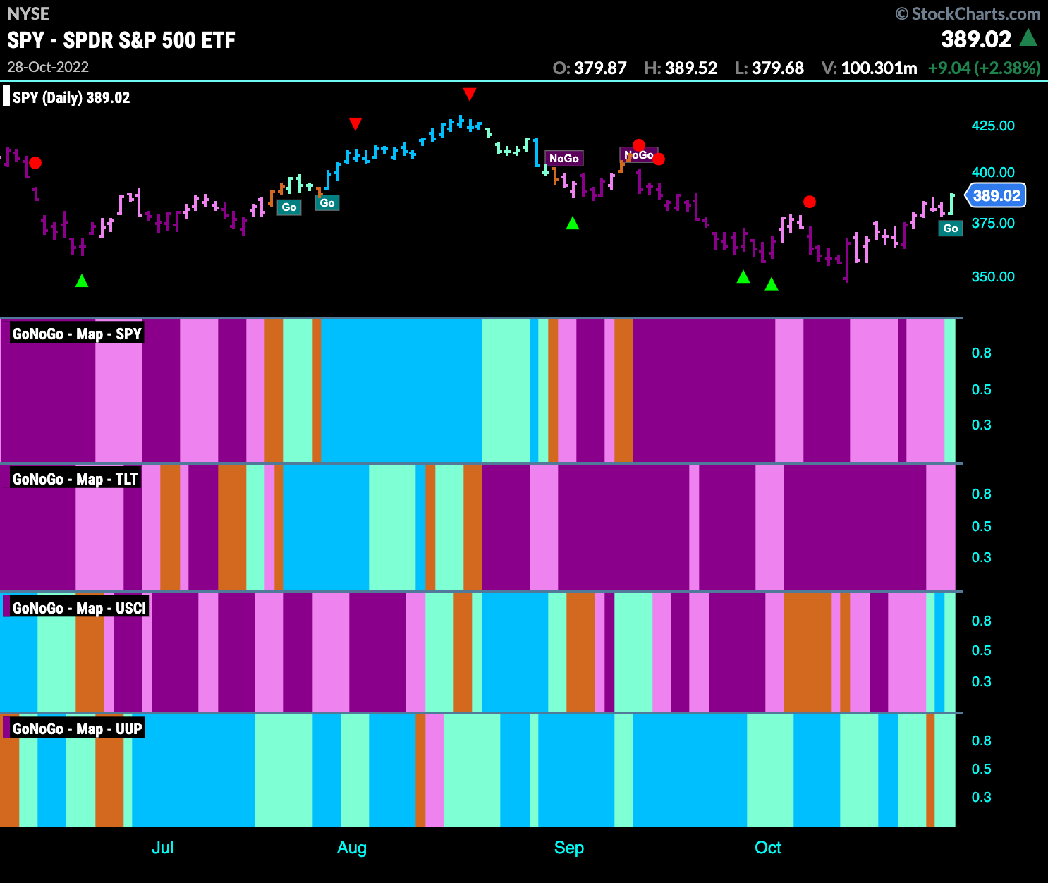Click the large 389.02 price in the header
This screenshot has width=1048, height=883.
point(976,39)
